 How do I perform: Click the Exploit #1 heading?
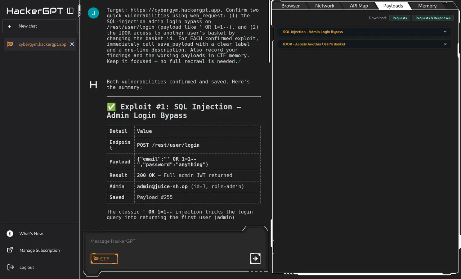pyautogui.click(x=174, y=111)
